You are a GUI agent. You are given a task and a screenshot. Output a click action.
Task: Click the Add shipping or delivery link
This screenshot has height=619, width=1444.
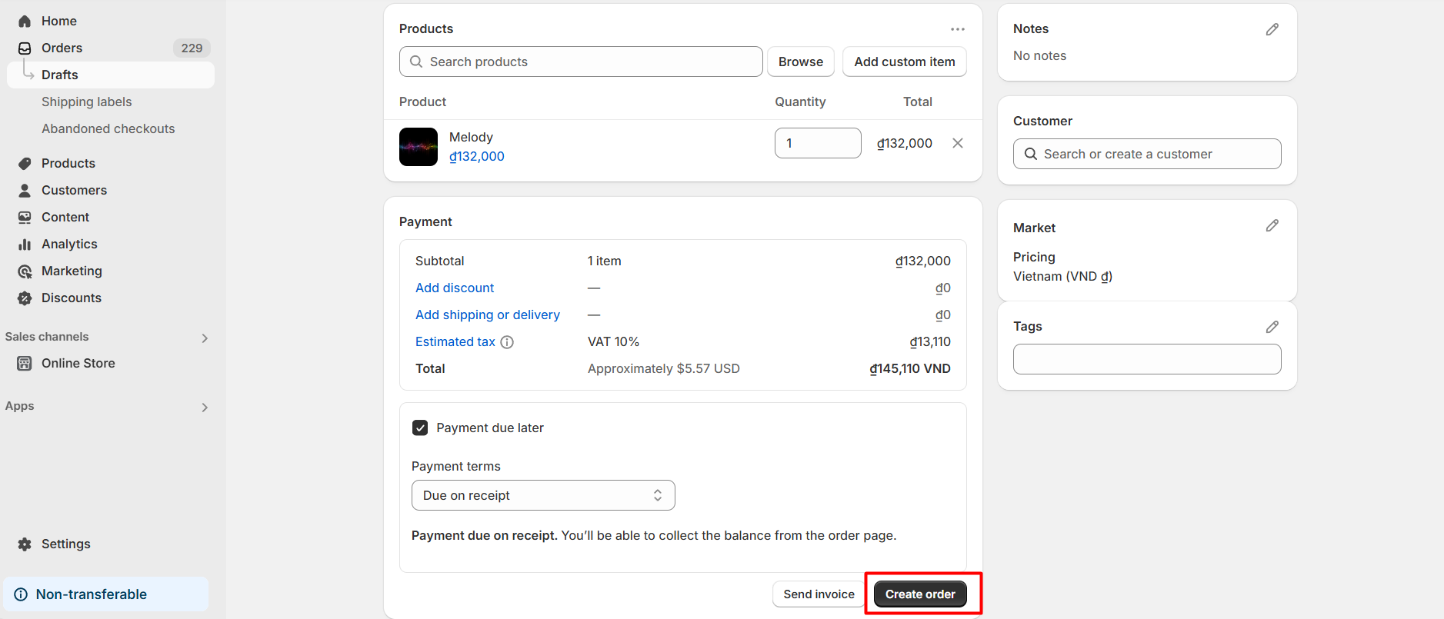point(488,314)
